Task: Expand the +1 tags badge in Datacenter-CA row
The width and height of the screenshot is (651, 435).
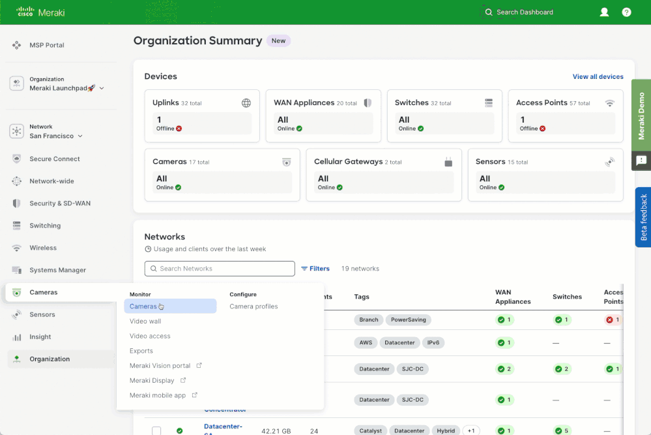Action: click(470, 431)
